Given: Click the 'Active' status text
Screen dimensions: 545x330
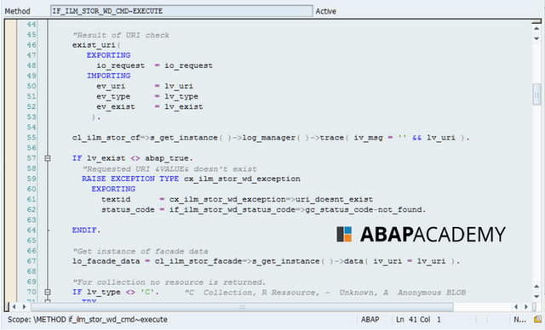Looking at the screenshot, I should 325,11.
